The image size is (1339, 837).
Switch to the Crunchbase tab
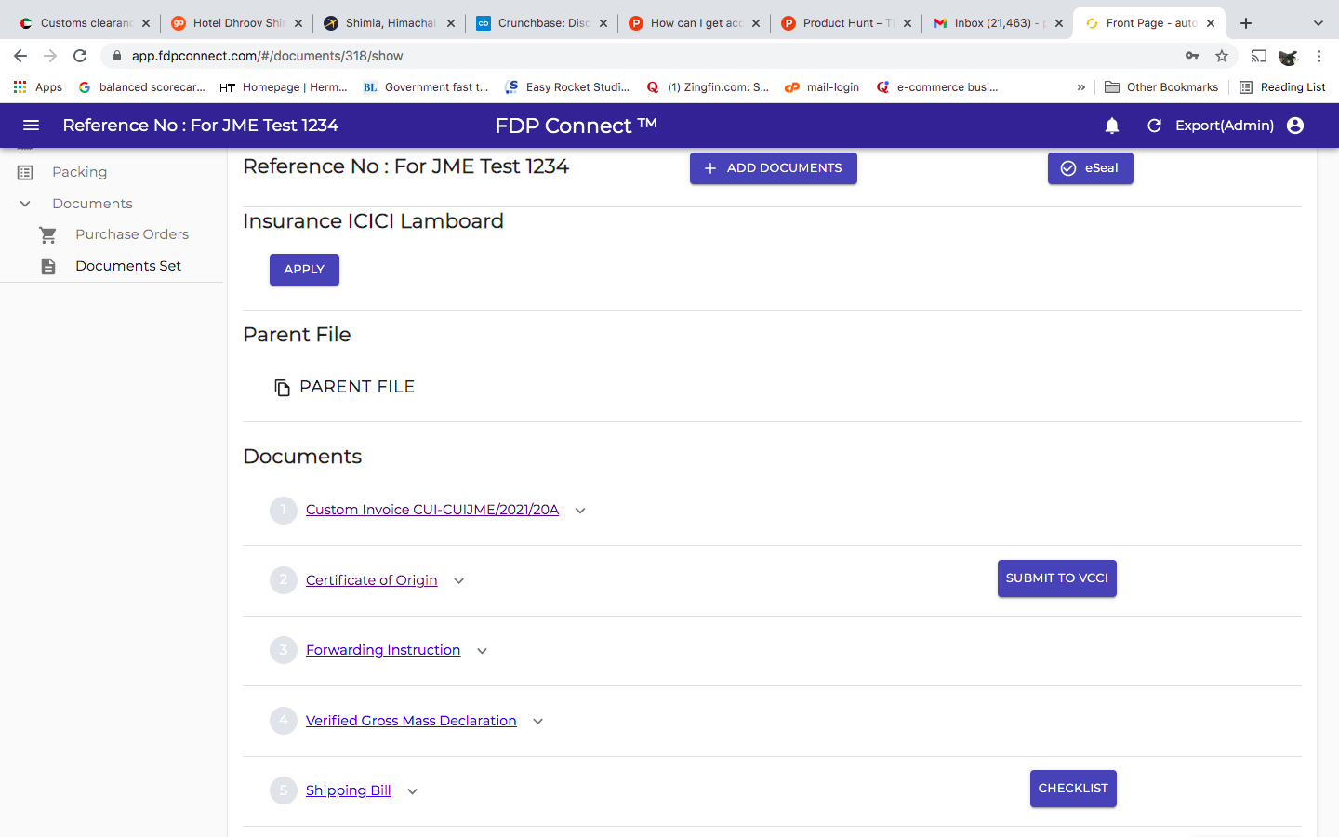coord(543,23)
